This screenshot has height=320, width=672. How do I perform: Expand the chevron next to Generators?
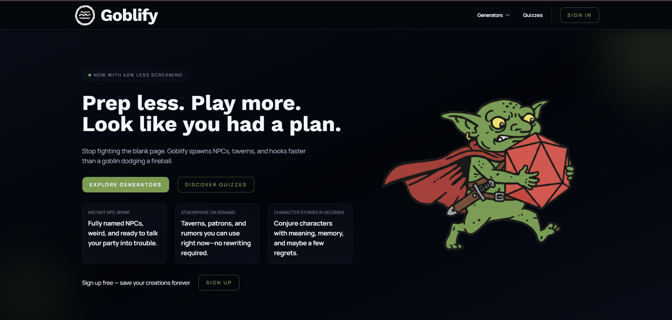(507, 15)
